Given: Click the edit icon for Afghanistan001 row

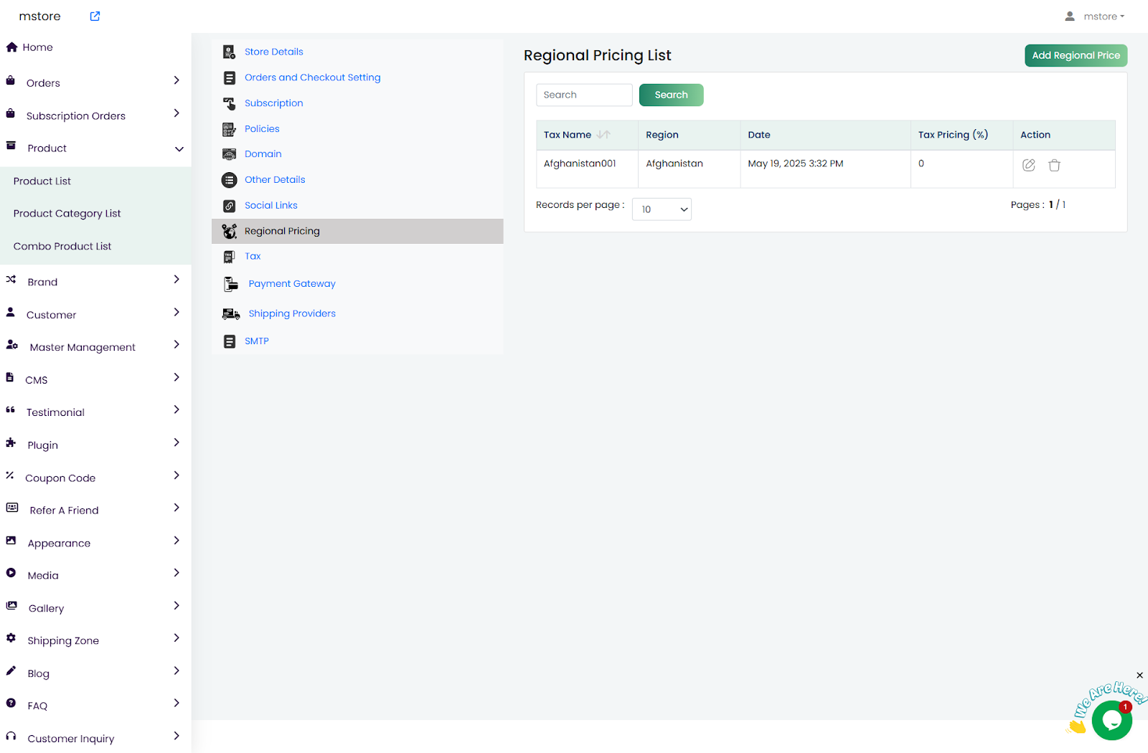Looking at the screenshot, I should click(x=1028, y=165).
